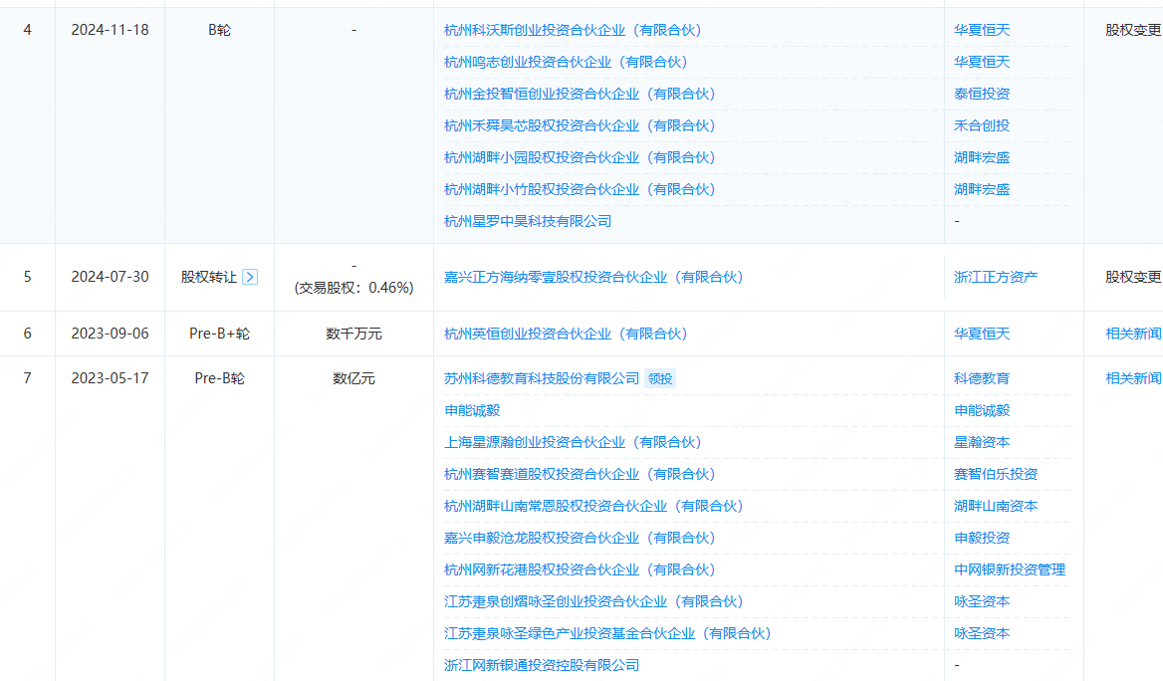Select the date 2023-05-17
Screen dimensions: 1163x681
point(110,378)
